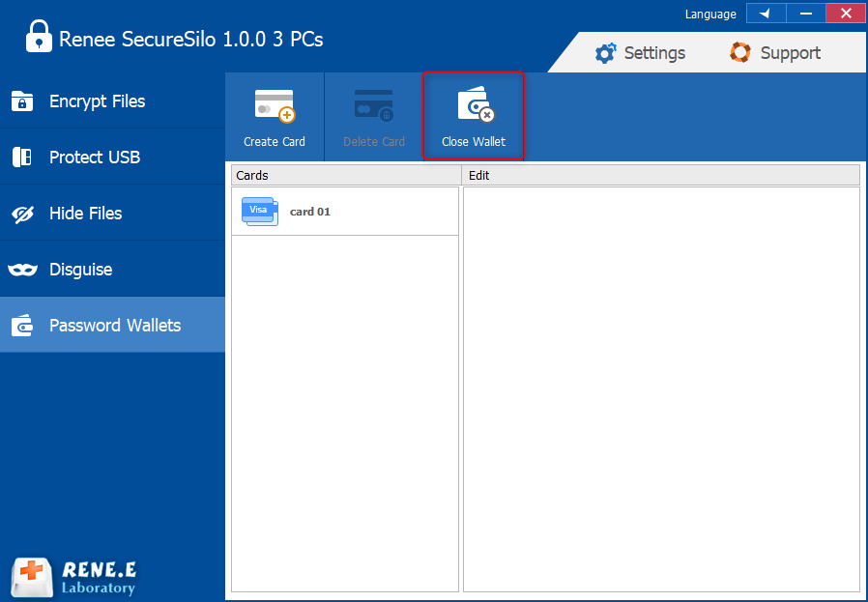Screen dimensions: 868x602
Task: Switch to the Password Wallets tab
Action: (x=112, y=326)
